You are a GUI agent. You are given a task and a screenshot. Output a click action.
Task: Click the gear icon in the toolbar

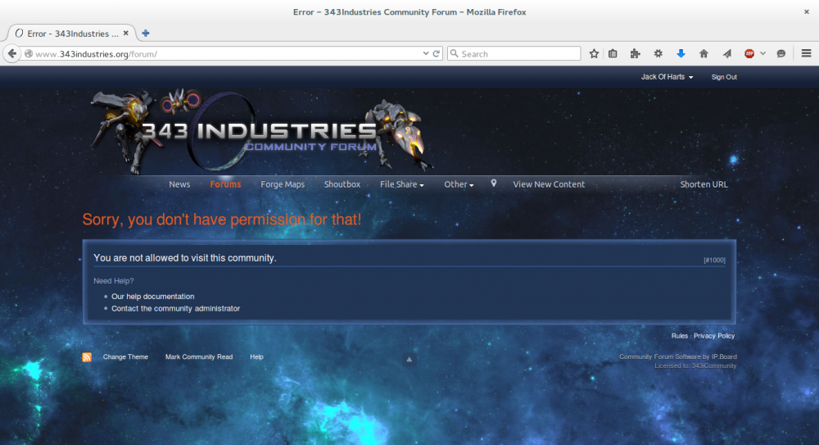pyautogui.click(x=658, y=53)
